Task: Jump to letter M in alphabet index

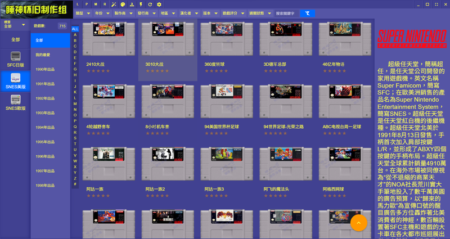Action: coord(75,103)
